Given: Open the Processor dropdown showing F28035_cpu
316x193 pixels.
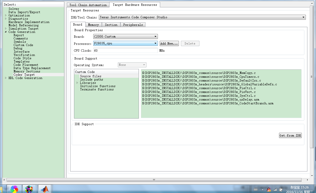Looking at the screenshot, I should pos(125,43).
